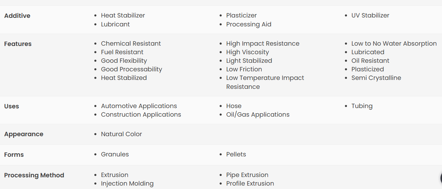
Task: Click the Tubing use entry
Action: coord(362,106)
